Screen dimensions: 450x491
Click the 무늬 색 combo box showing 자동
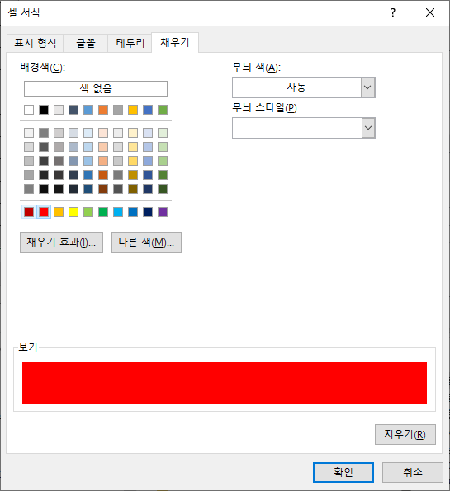coord(303,87)
